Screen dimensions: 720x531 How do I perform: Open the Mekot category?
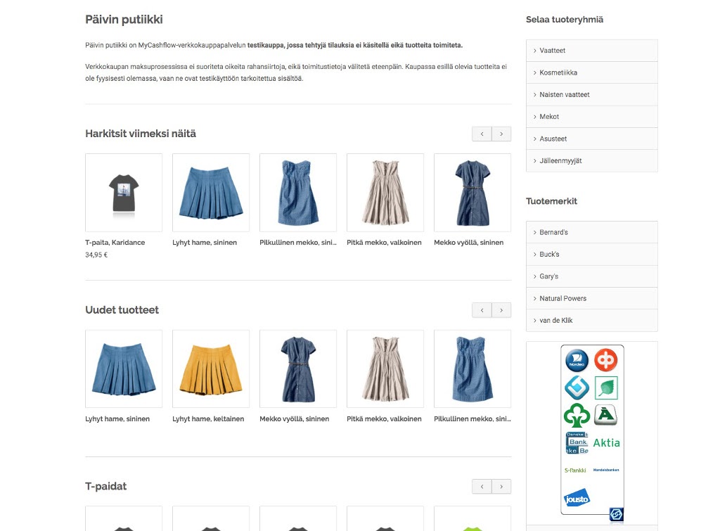[x=592, y=117]
